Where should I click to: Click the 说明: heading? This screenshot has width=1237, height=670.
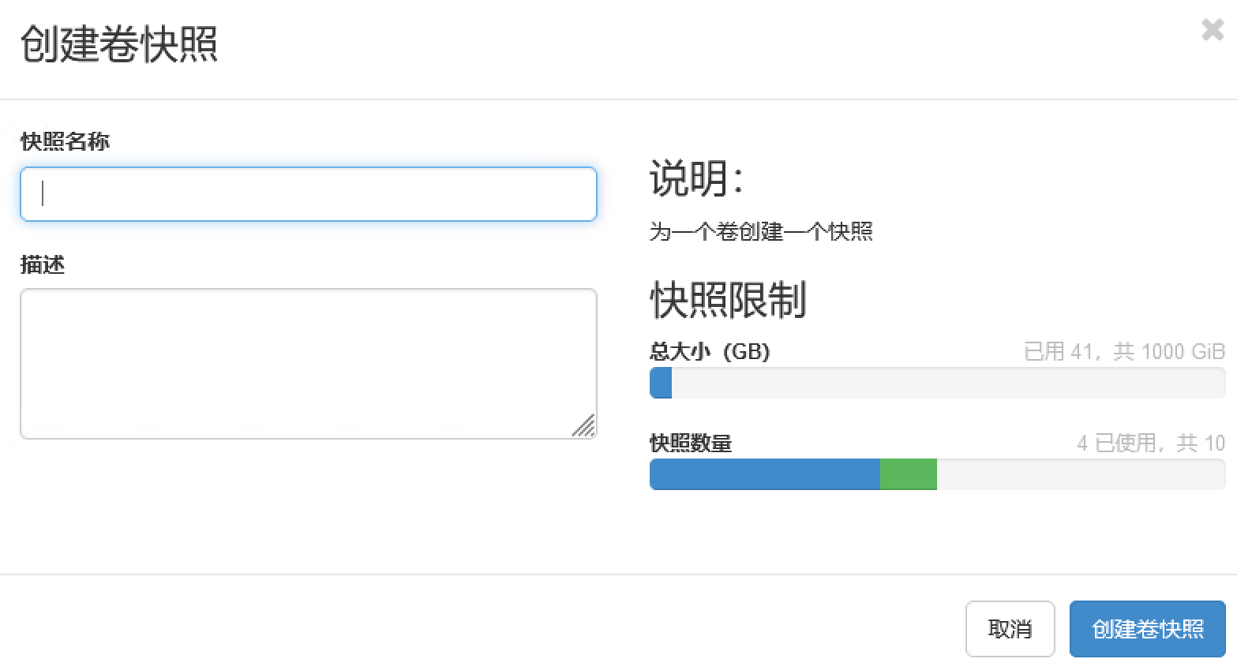[696, 178]
